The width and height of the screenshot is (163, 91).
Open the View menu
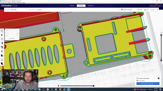tap(6, 3)
